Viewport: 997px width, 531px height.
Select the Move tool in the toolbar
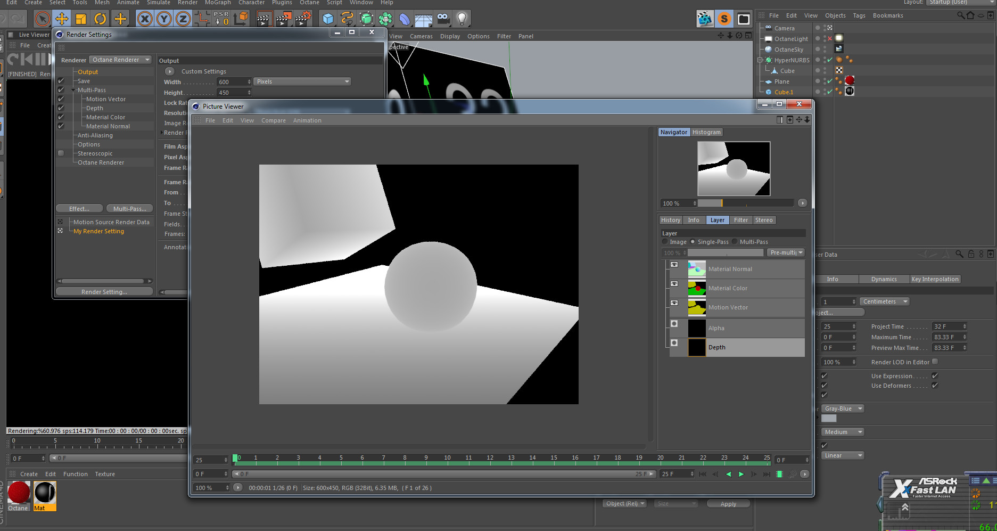[x=62, y=19]
